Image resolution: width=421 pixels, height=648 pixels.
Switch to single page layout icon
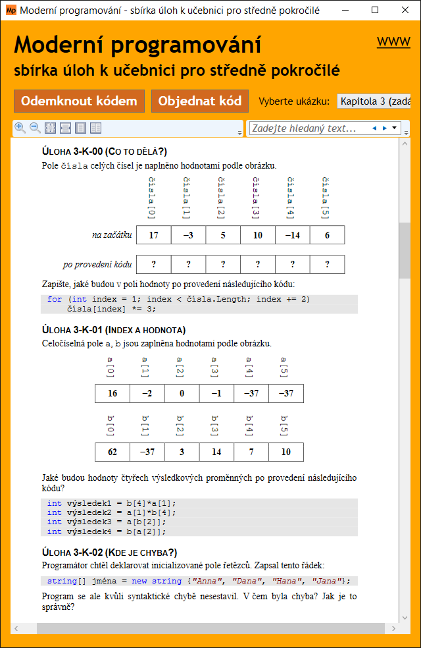click(x=80, y=128)
